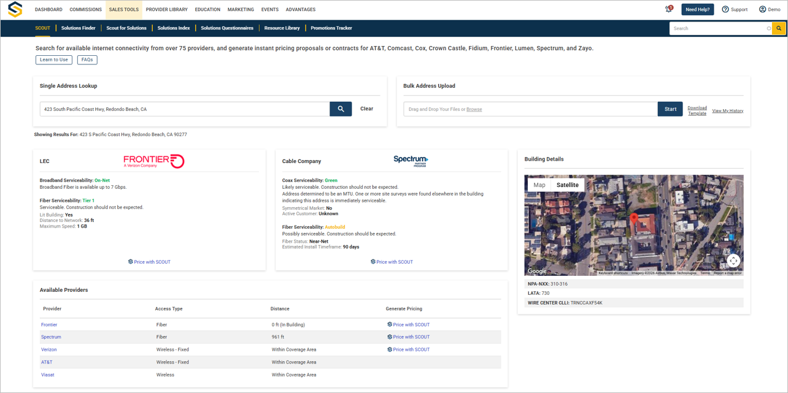Click the Download Template link
The image size is (788, 393).
click(x=697, y=110)
